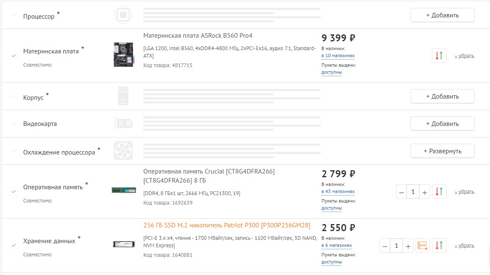Click the RAM quantity input field
The image size is (490, 275).
tap(413, 192)
